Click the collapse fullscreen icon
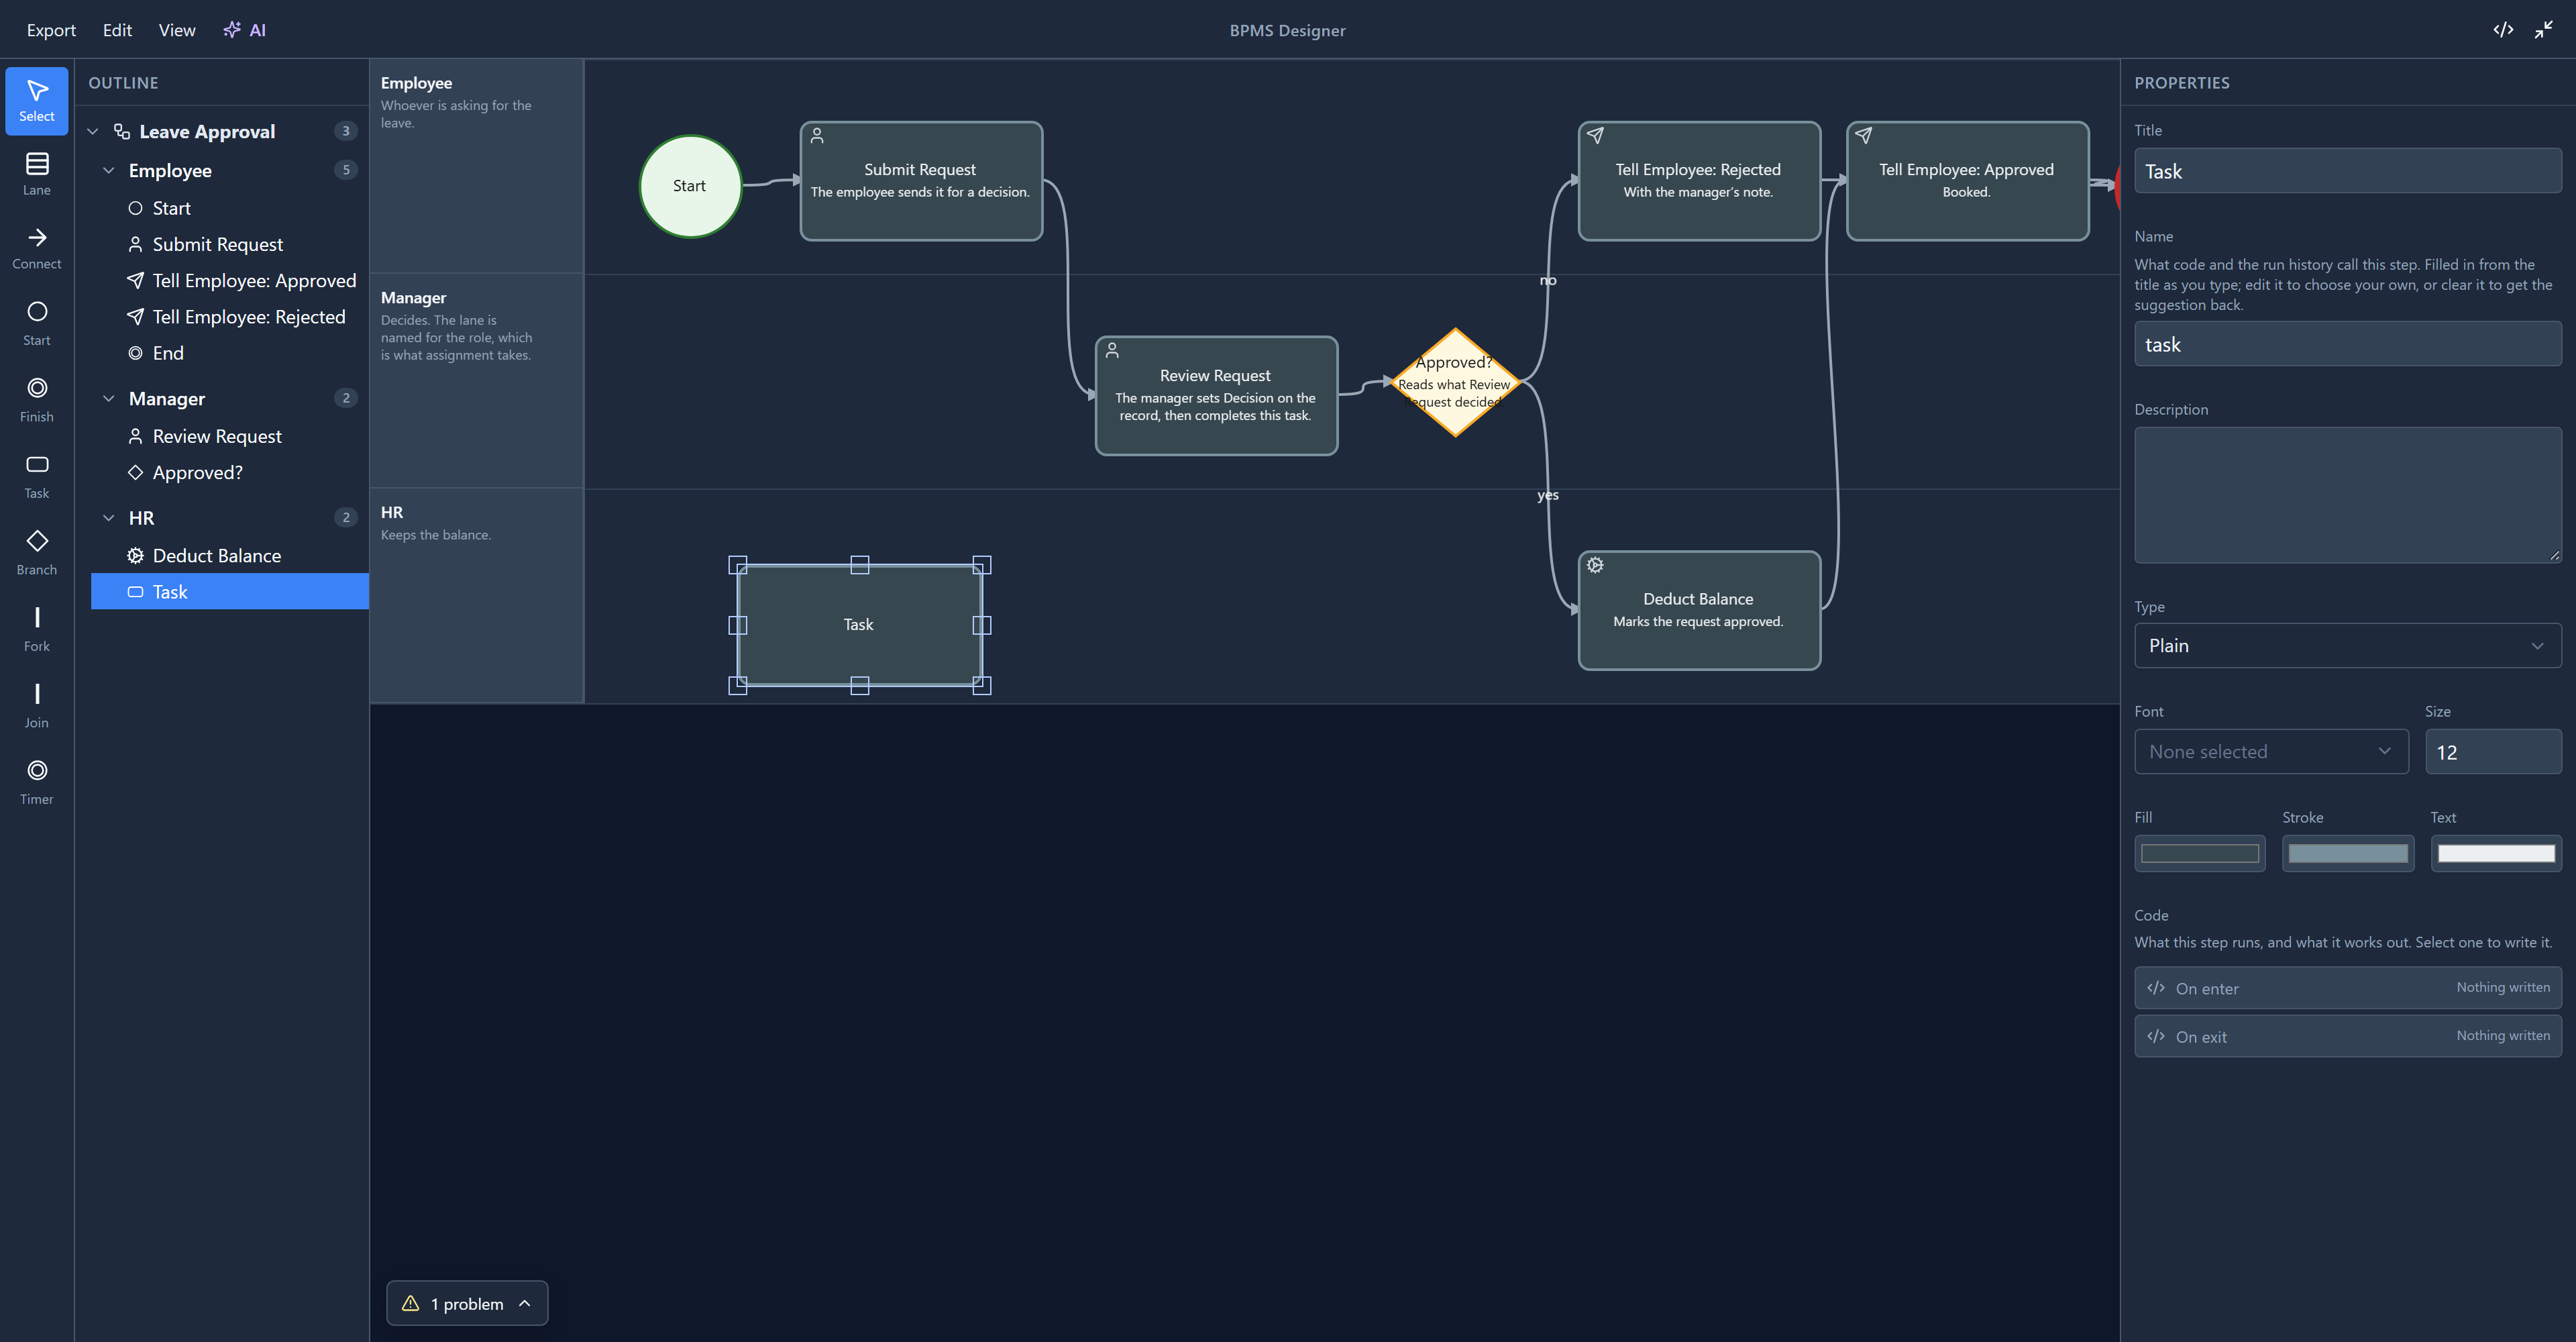2576x1342 pixels. (x=2544, y=30)
